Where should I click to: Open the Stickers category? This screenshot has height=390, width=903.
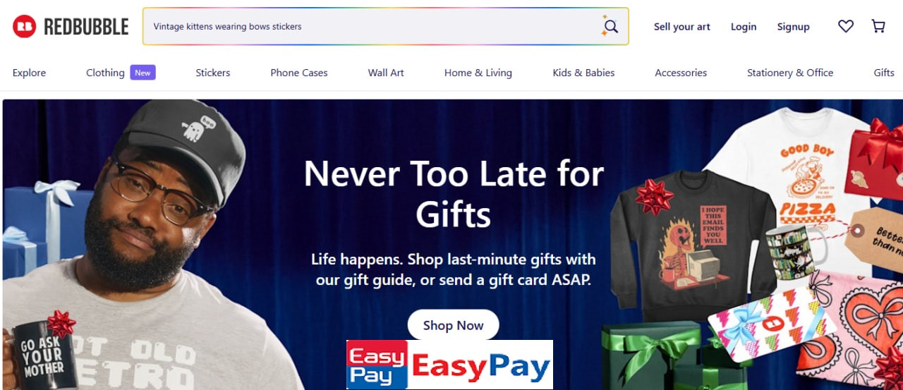(213, 73)
